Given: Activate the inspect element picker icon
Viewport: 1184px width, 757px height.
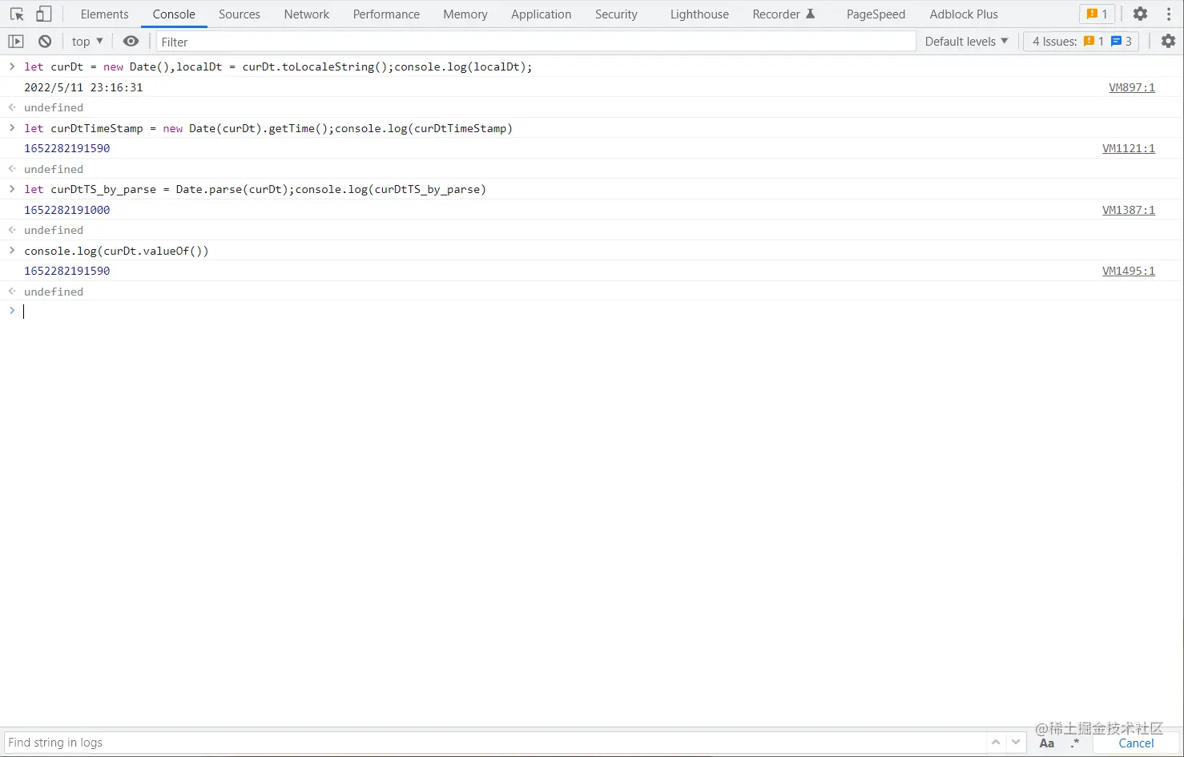Looking at the screenshot, I should tap(17, 14).
